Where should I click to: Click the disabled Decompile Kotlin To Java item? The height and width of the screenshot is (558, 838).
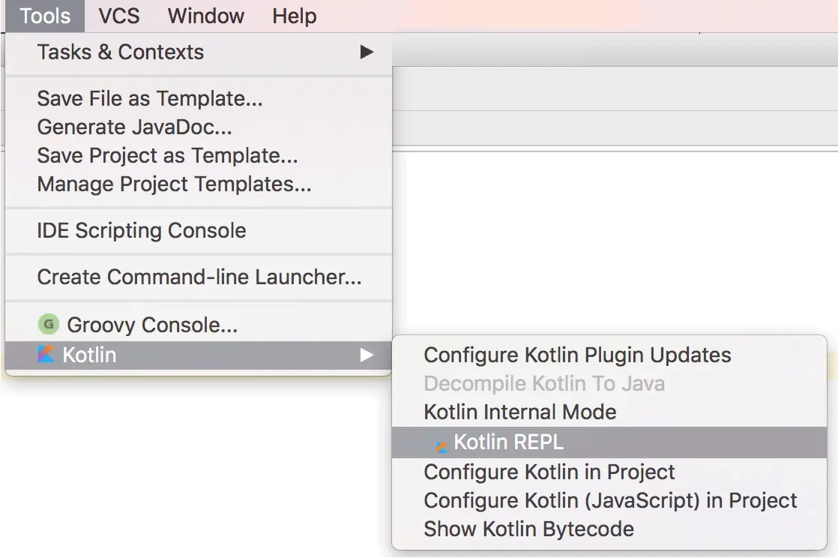click(609, 383)
